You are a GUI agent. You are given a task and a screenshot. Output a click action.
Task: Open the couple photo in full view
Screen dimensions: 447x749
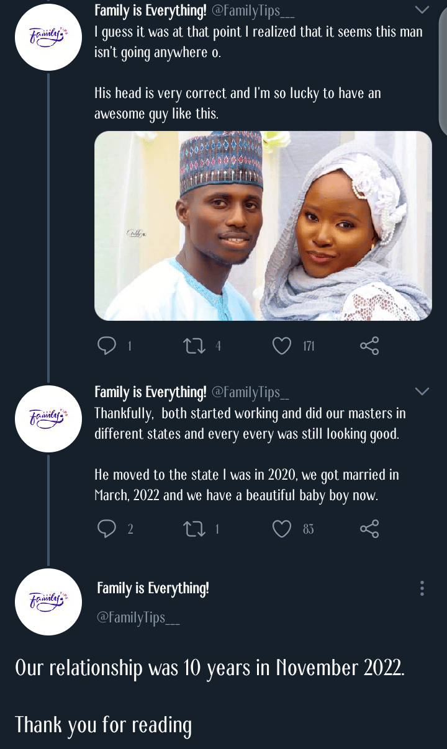[263, 226]
